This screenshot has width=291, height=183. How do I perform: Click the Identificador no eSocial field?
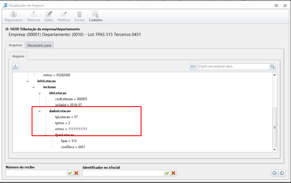click(x=123, y=173)
